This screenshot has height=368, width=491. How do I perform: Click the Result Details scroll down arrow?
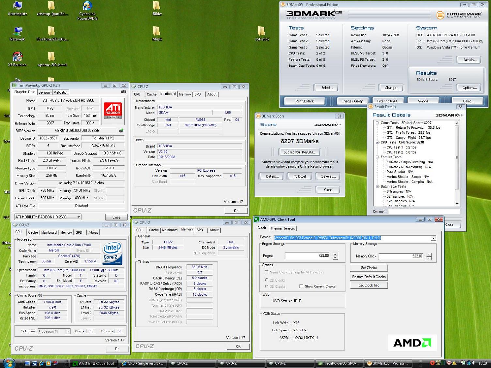[x=457, y=204]
